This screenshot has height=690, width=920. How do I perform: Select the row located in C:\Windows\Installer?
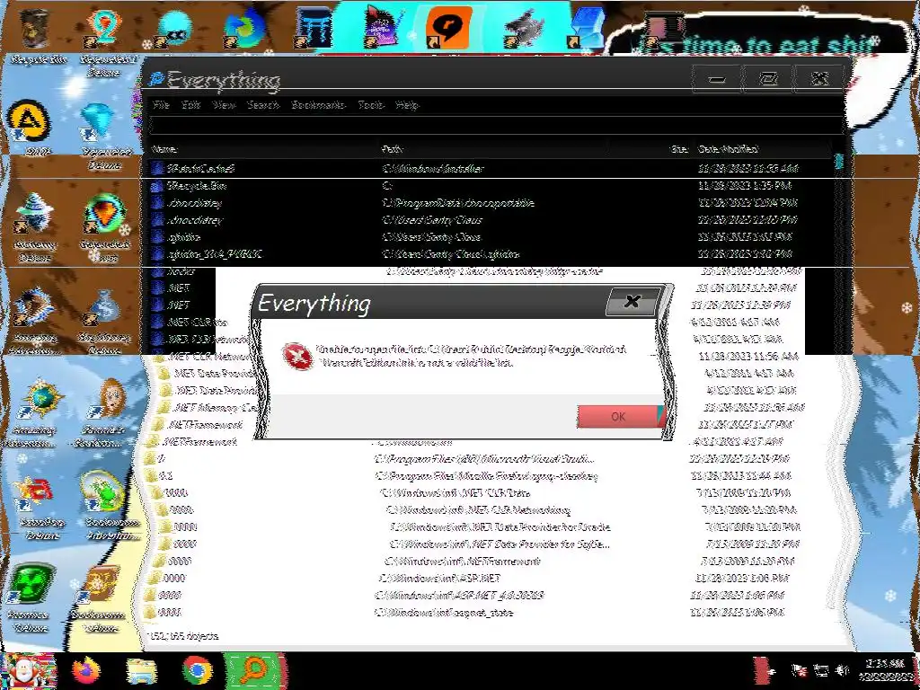point(491,168)
